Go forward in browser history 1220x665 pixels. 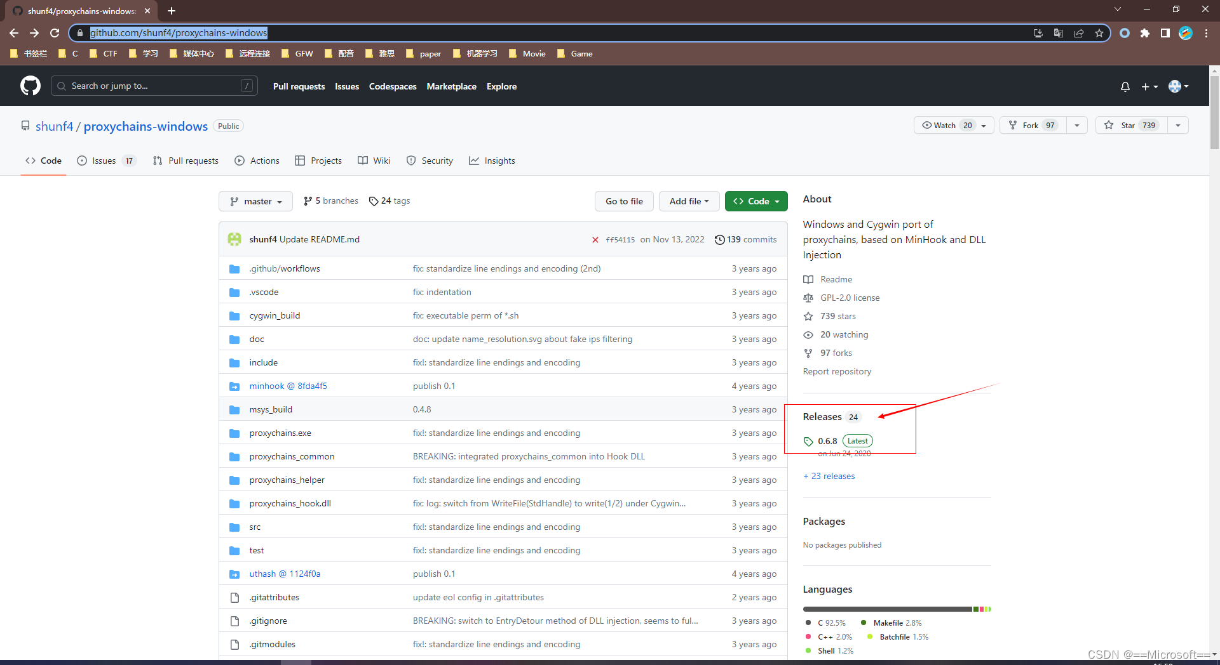34,33
